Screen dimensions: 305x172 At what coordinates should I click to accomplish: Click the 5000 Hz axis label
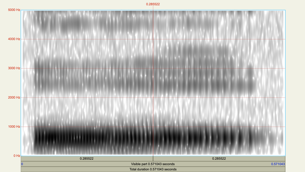pyautogui.click(x=14, y=10)
